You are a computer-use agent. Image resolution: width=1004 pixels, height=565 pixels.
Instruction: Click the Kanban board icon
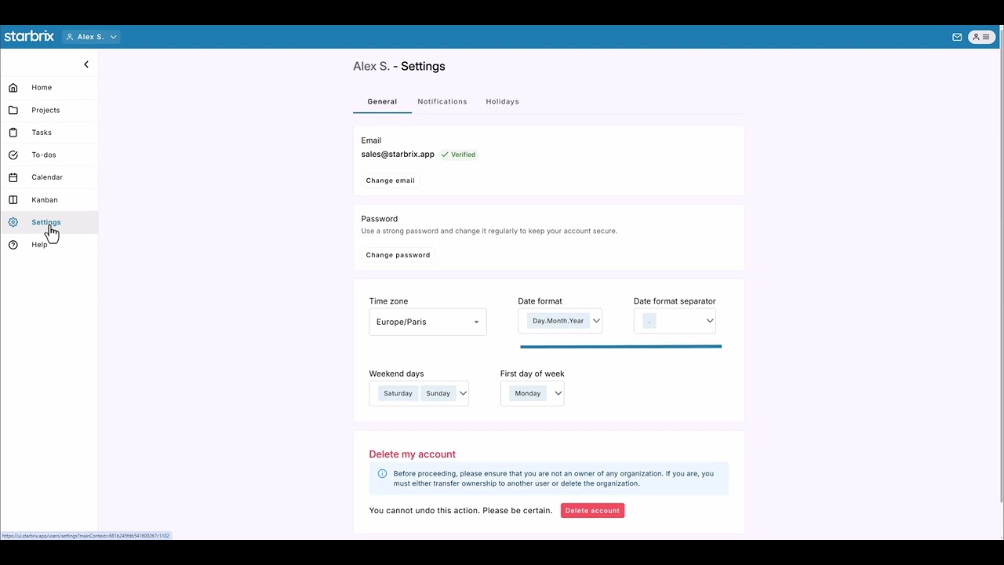click(13, 199)
